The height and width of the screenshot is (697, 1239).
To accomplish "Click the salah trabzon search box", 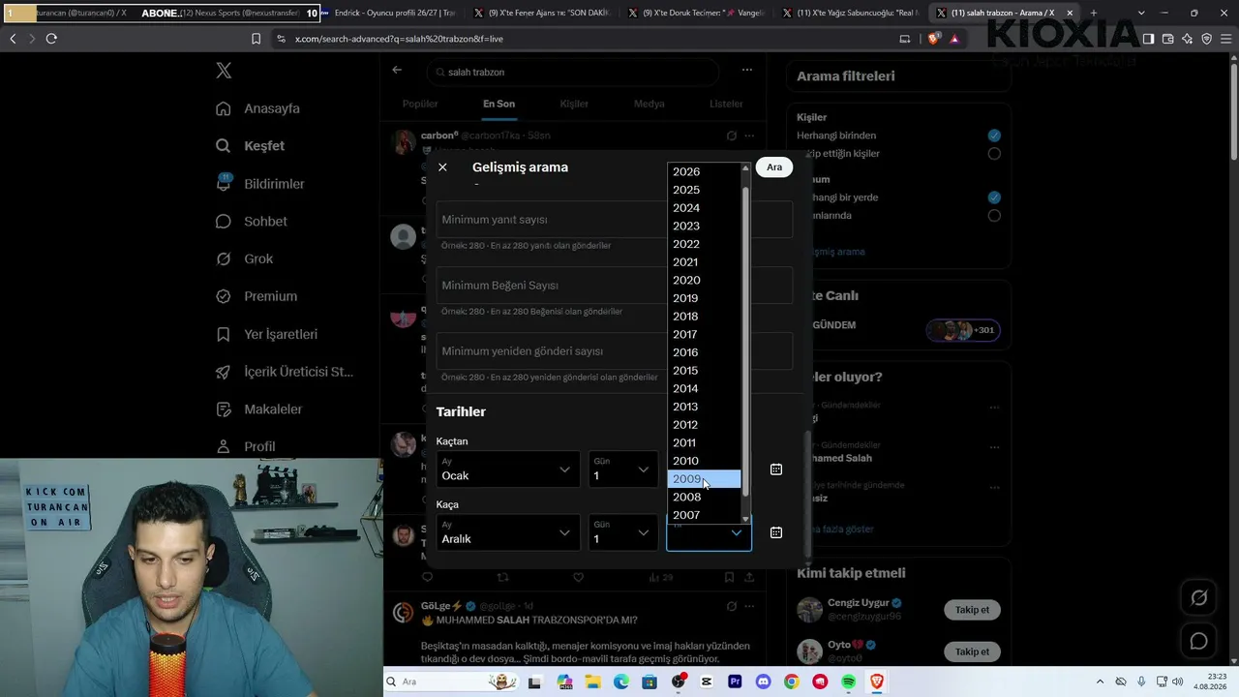I will point(573,72).
